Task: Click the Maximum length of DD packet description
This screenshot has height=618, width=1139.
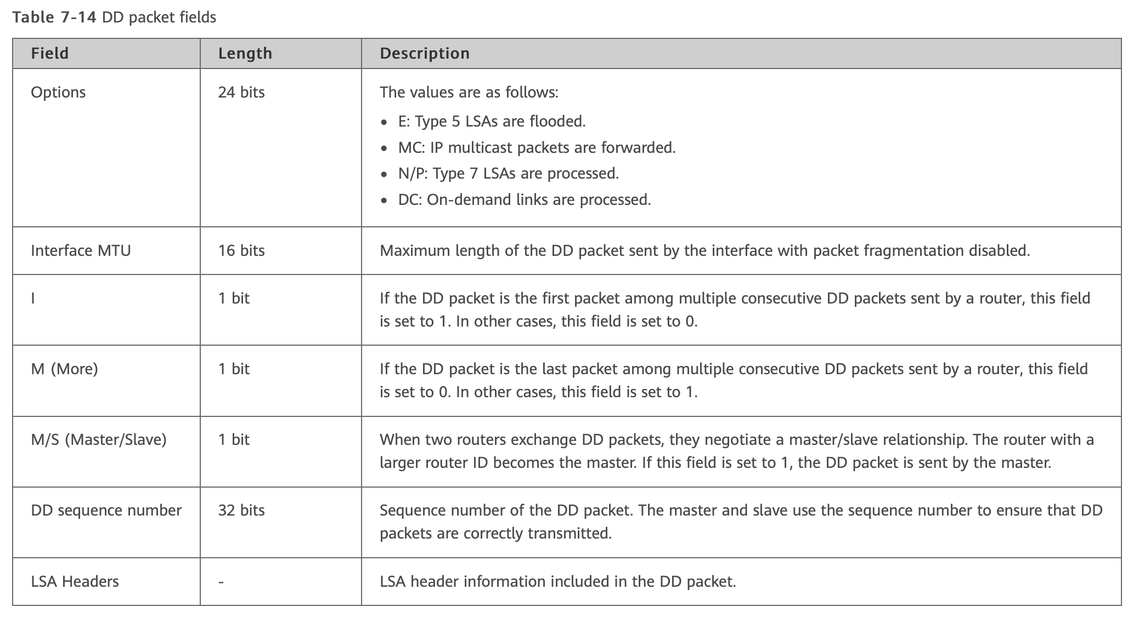Action: coord(704,250)
